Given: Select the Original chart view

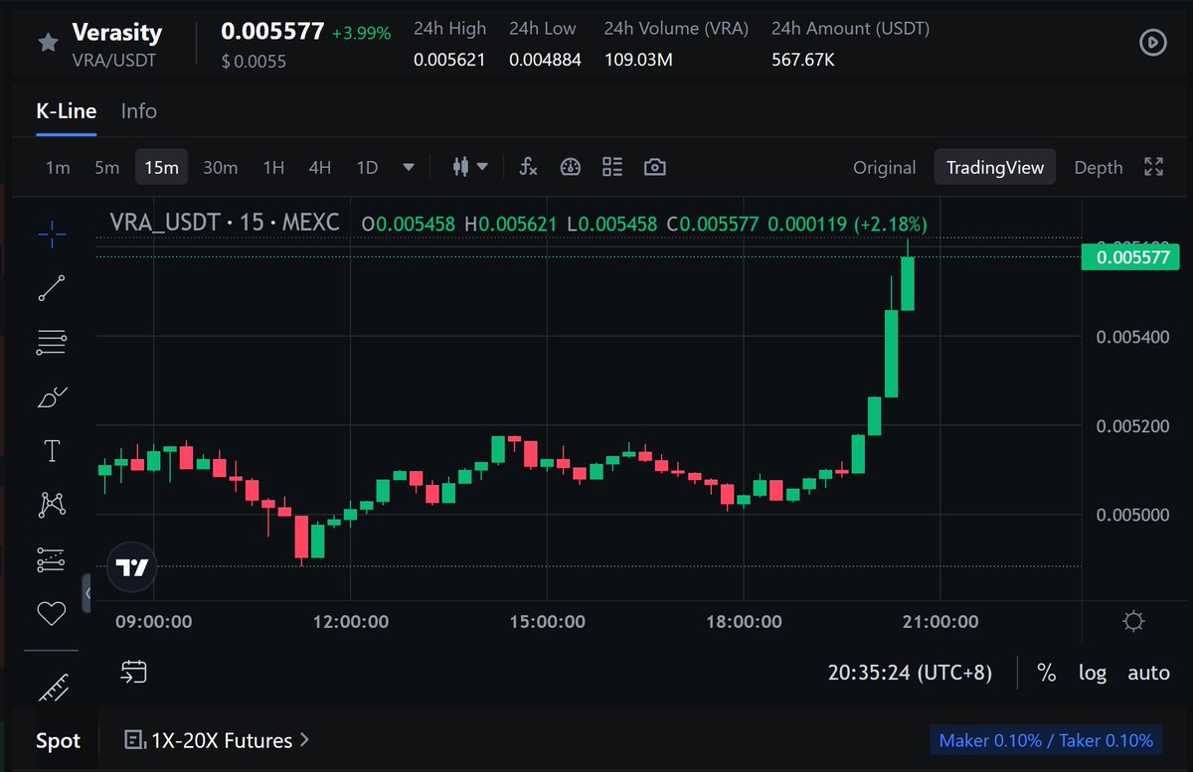Looking at the screenshot, I should pyautogui.click(x=884, y=168).
